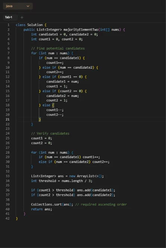Switch to the Tab-1 editor tab
166x248 pixels.
click(9, 17)
